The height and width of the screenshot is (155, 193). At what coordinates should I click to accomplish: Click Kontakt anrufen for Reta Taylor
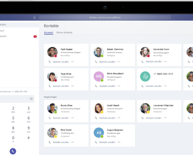pos(61,142)
